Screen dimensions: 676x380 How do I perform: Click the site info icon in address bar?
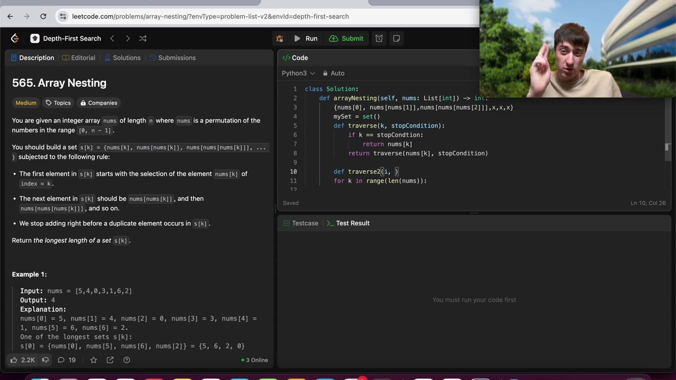63,16
